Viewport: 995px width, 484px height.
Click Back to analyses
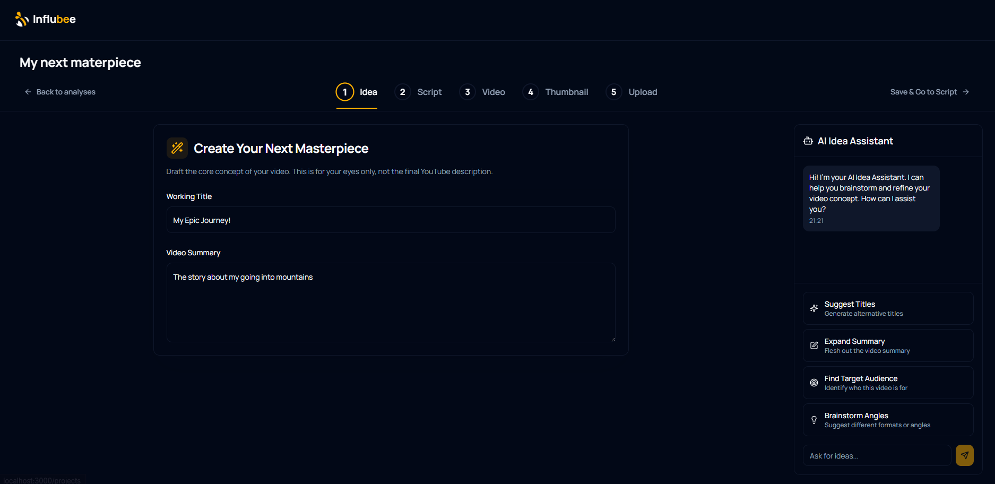click(66, 92)
